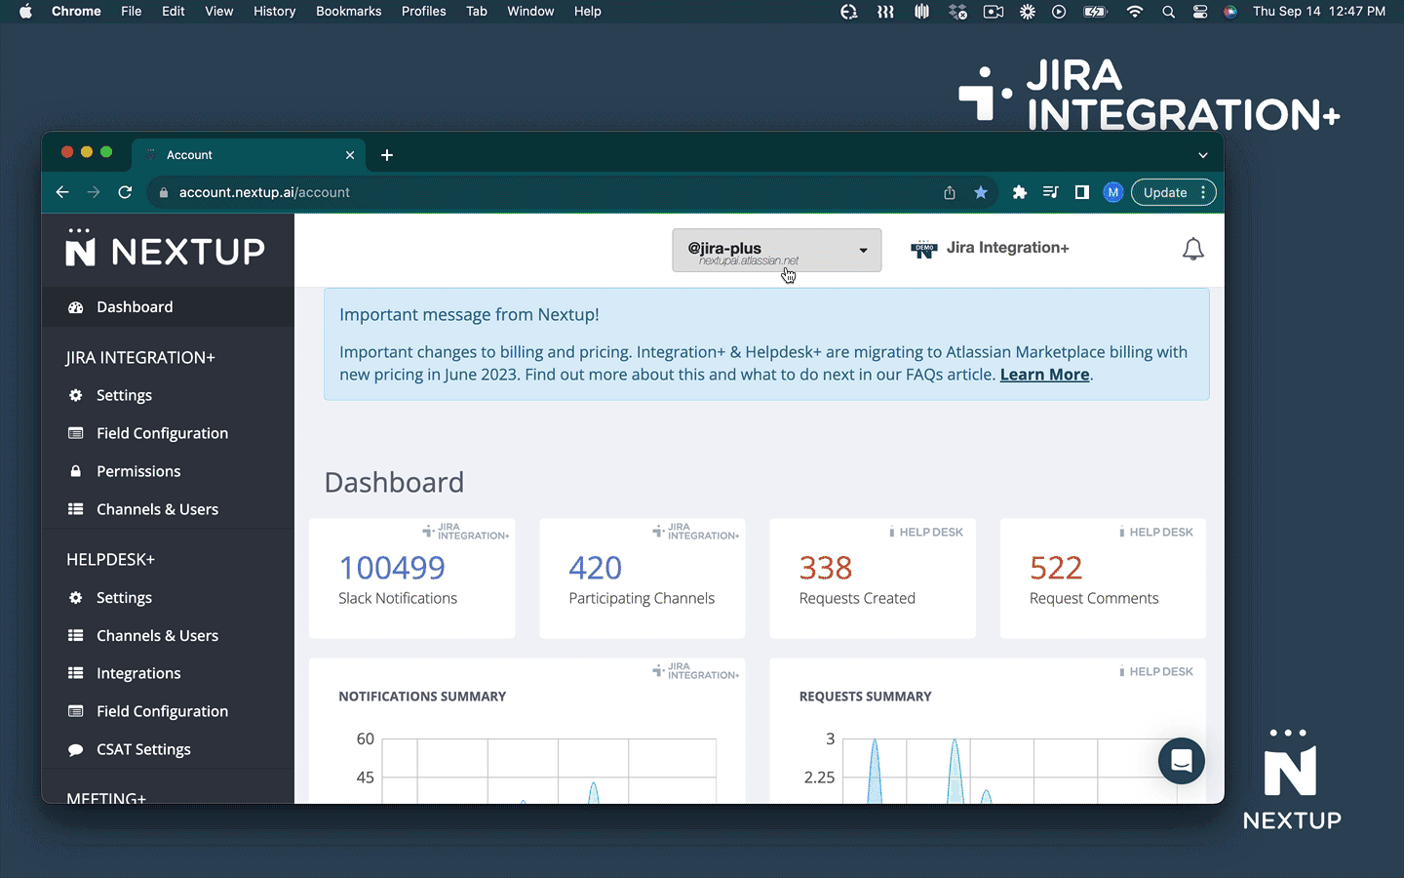Click the REQUESTS SUMMARY chart title

pyautogui.click(x=865, y=697)
